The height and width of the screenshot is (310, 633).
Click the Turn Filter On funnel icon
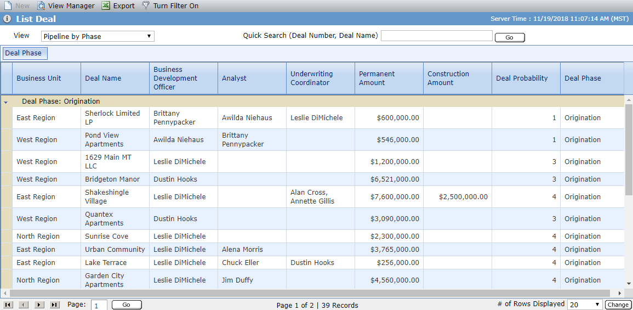pyautogui.click(x=146, y=5)
